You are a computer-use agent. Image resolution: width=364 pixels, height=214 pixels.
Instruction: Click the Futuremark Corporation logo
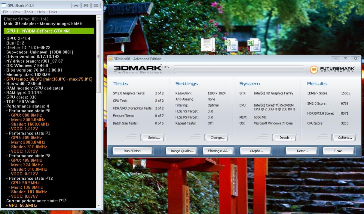pyautogui.click(x=332, y=70)
